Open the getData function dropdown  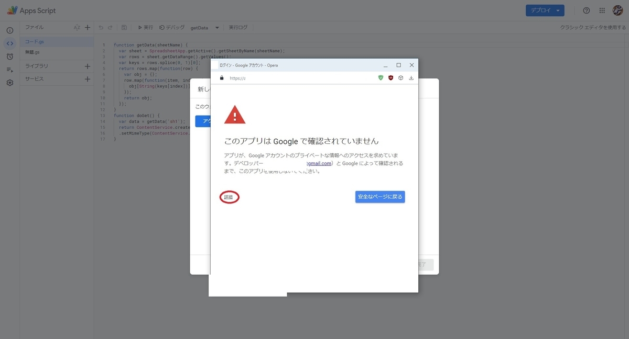point(205,28)
